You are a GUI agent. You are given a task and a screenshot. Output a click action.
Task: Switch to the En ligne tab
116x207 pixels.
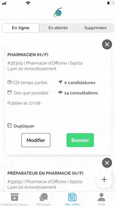[x=21, y=28]
